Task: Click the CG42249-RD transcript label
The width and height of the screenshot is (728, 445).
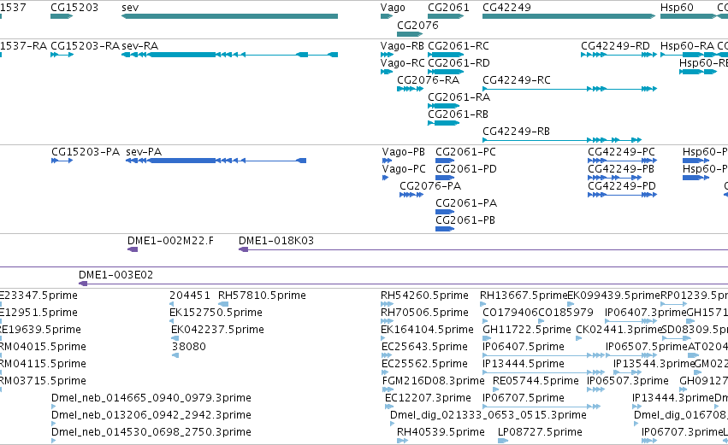Action: [x=615, y=46]
